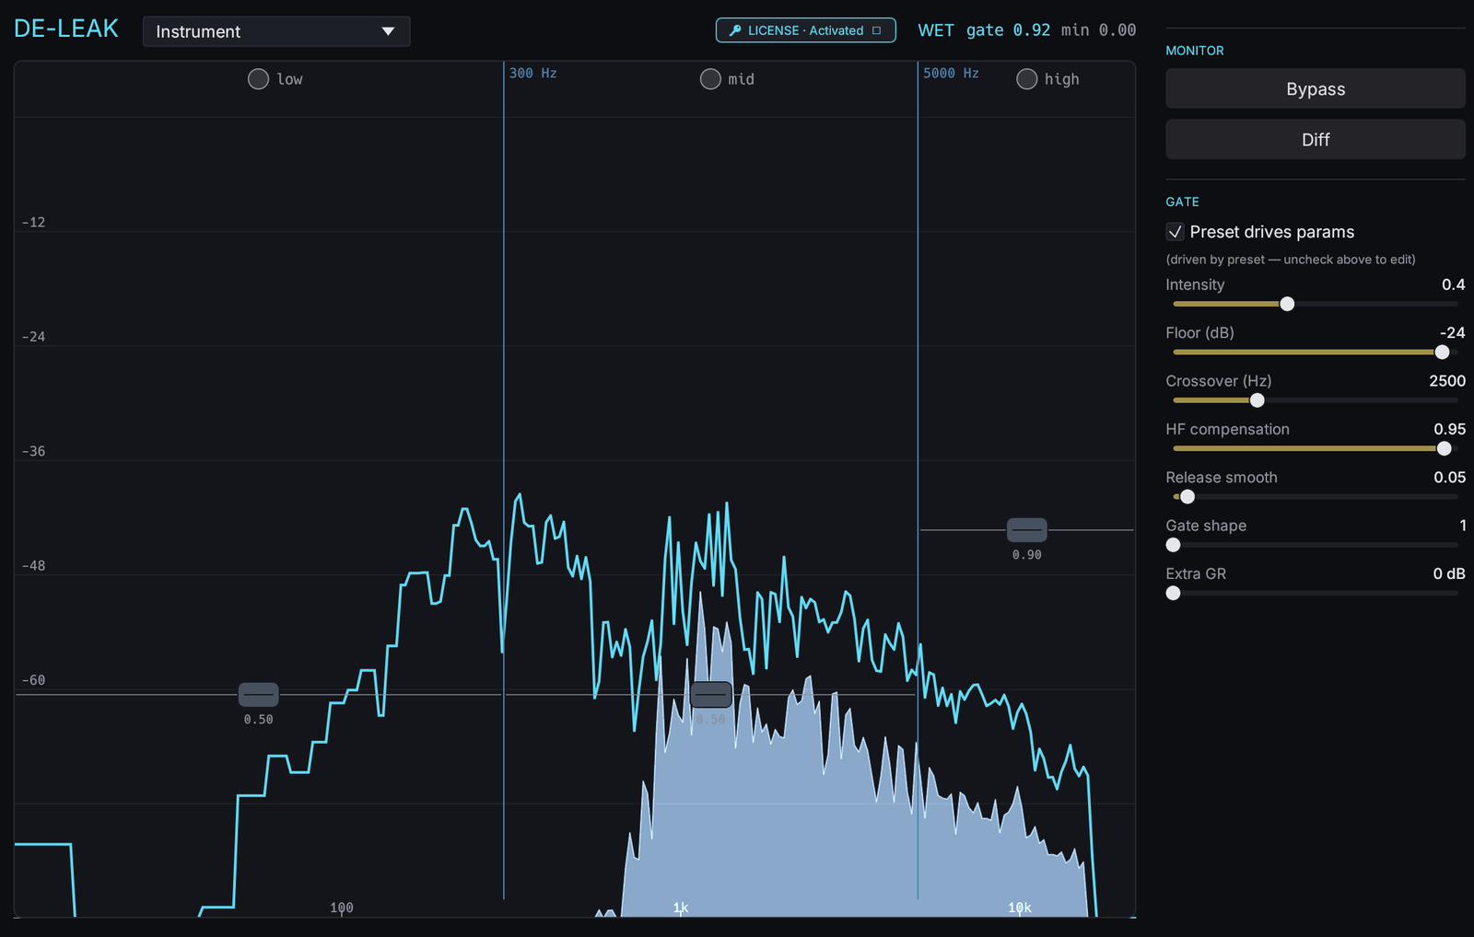Screen dimensions: 1474x937
Task: Click the DE-LEAK plugin title
Action: [x=66, y=29]
